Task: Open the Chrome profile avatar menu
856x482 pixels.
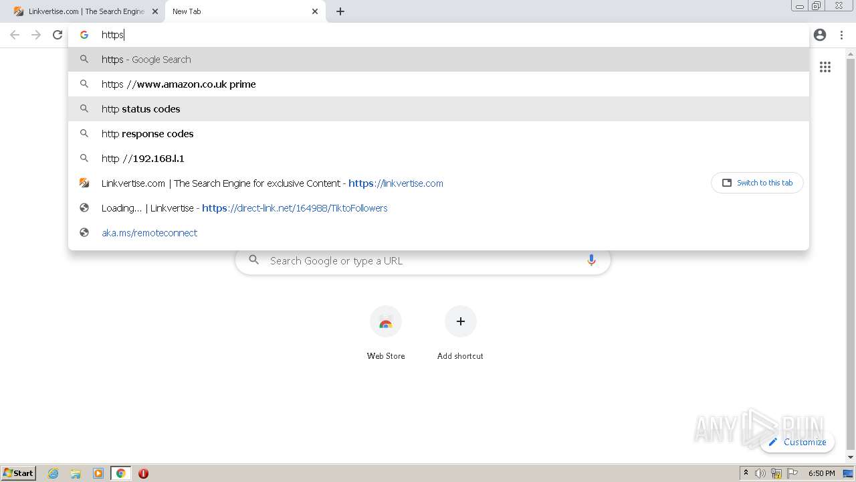Action: (x=820, y=35)
